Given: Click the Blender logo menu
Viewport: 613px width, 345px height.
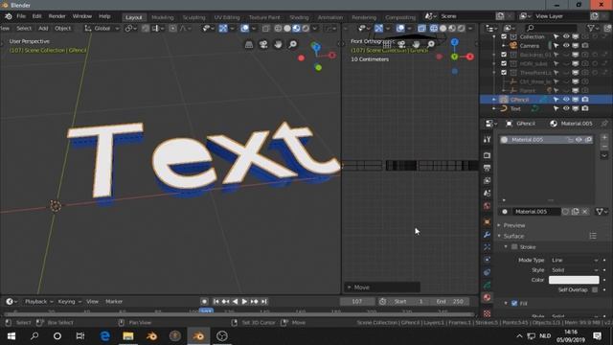Looking at the screenshot, I should pyautogui.click(x=8, y=16).
